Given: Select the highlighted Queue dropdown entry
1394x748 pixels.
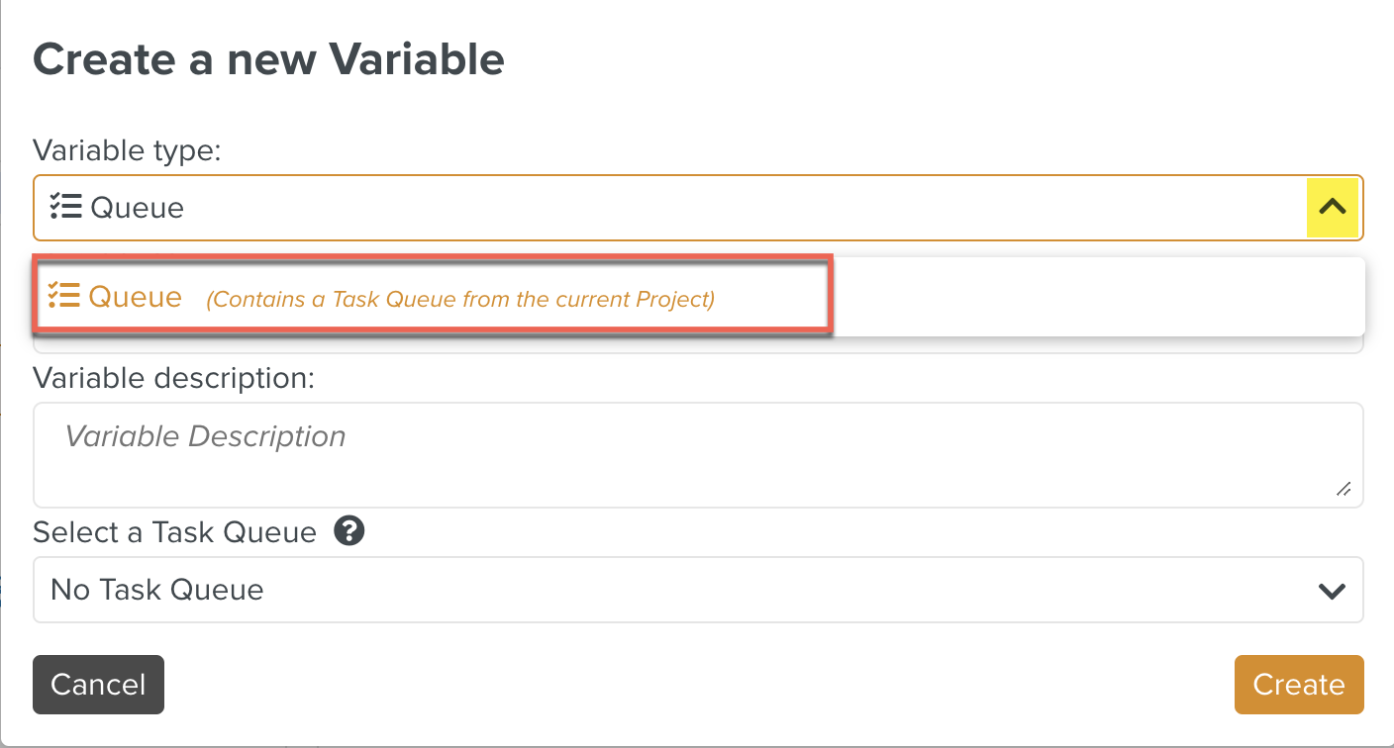Looking at the screenshot, I should click(396, 295).
